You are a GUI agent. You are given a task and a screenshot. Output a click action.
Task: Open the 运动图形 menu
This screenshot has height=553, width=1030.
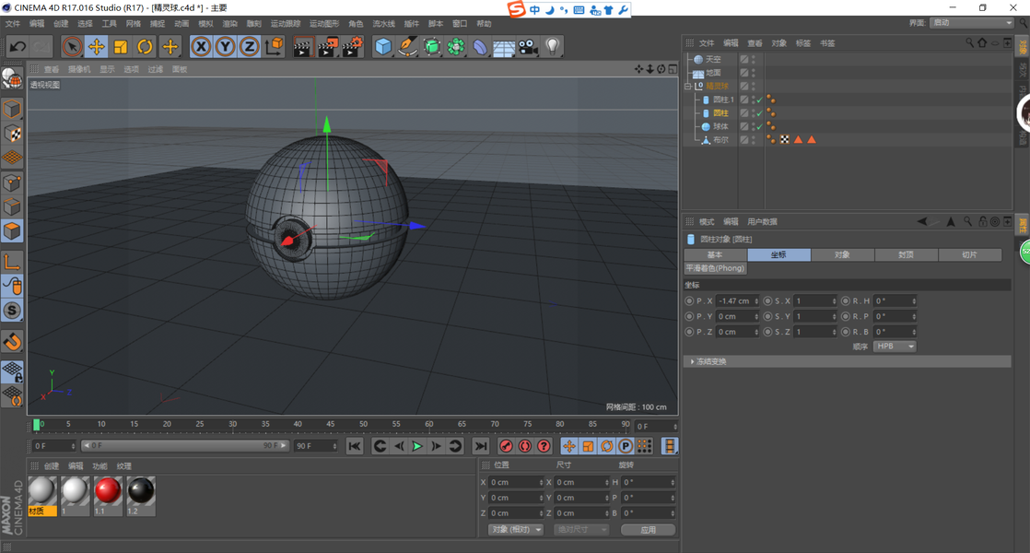pyautogui.click(x=324, y=24)
